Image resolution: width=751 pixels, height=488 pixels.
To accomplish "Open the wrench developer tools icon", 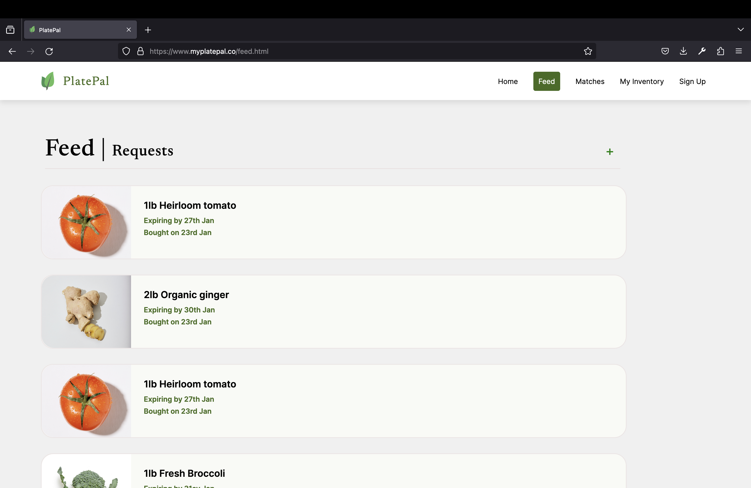I will pos(702,51).
